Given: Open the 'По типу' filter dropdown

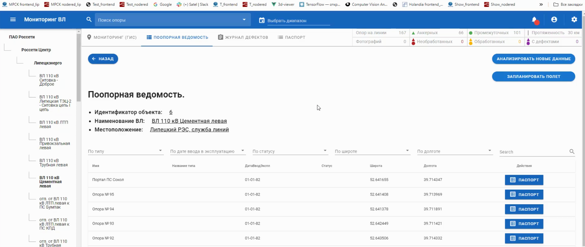Looking at the screenshot, I should 125,151.
